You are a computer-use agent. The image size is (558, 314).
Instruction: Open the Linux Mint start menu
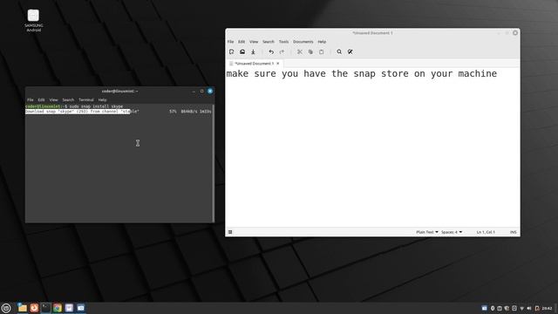coord(6,308)
